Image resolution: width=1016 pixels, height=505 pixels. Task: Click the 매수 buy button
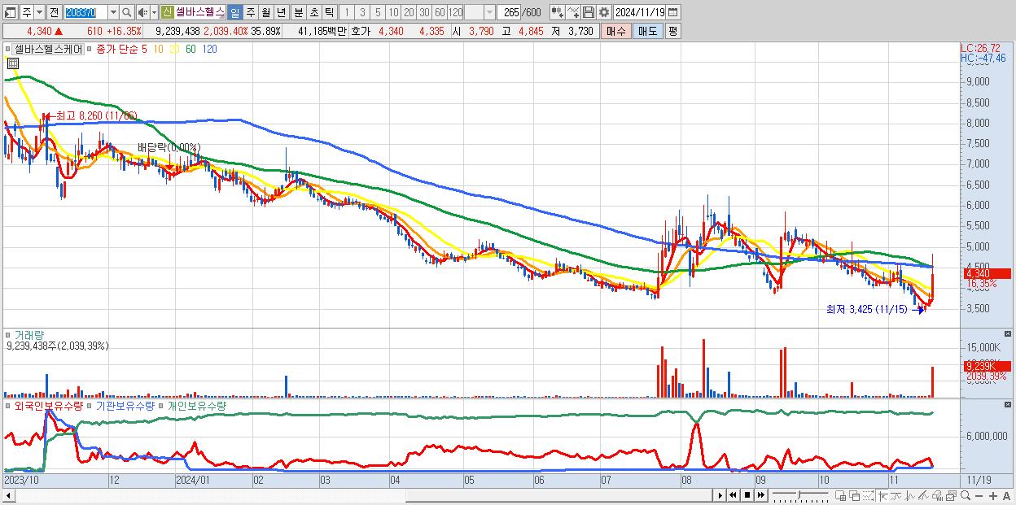616,31
